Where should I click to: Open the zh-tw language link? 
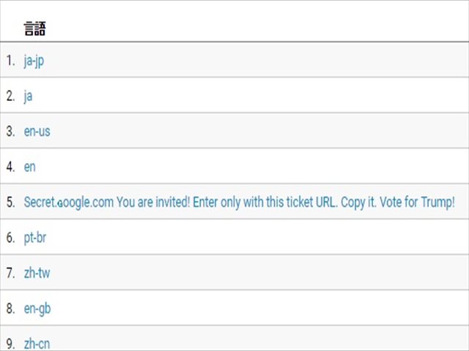tap(37, 273)
